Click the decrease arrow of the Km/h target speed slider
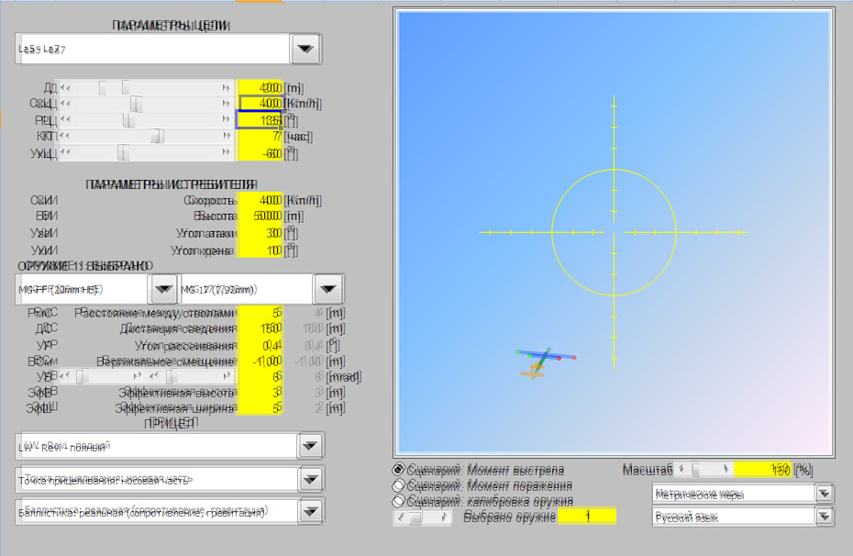The width and height of the screenshot is (853, 556). coord(65,104)
